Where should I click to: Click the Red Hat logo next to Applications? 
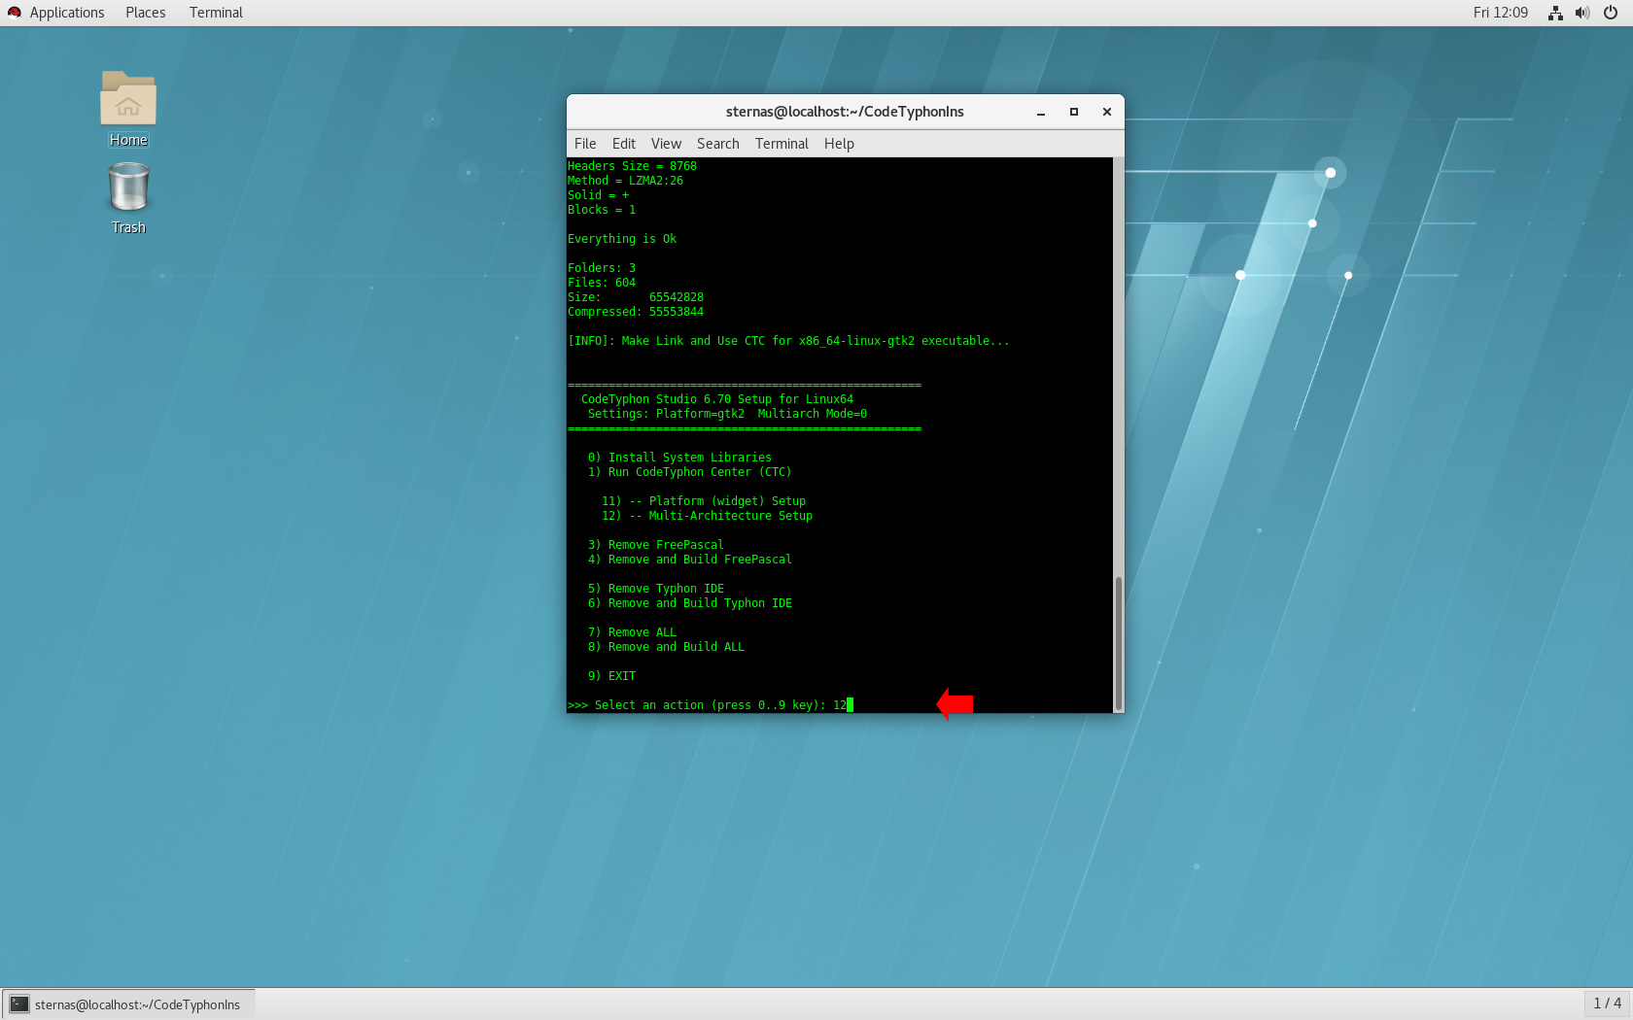[x=15, y=13]
